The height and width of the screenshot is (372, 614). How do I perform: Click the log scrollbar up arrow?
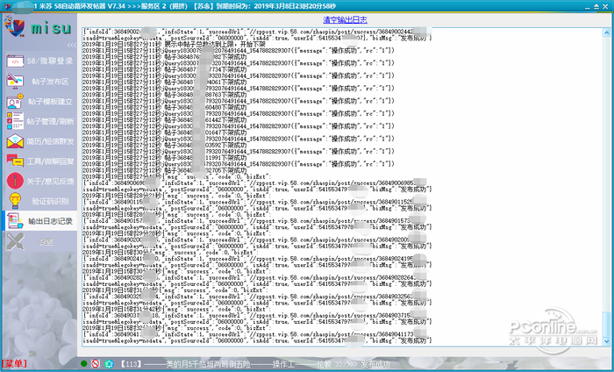tap(606, 33)
